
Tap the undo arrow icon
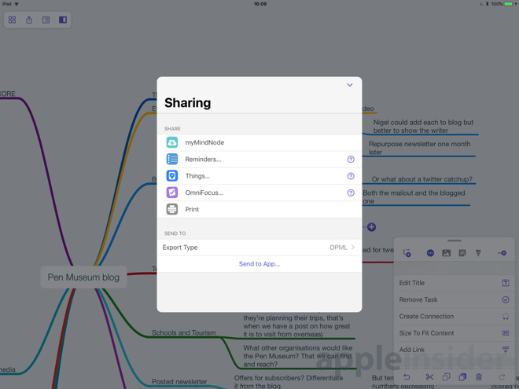point(407,376)
